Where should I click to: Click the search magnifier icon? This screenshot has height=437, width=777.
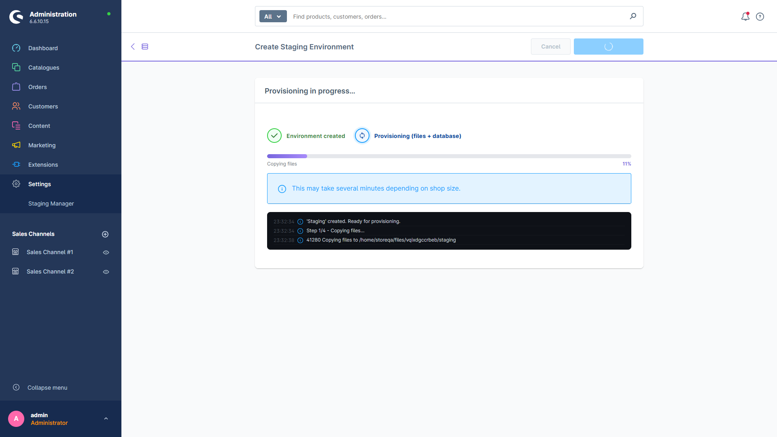633,16
